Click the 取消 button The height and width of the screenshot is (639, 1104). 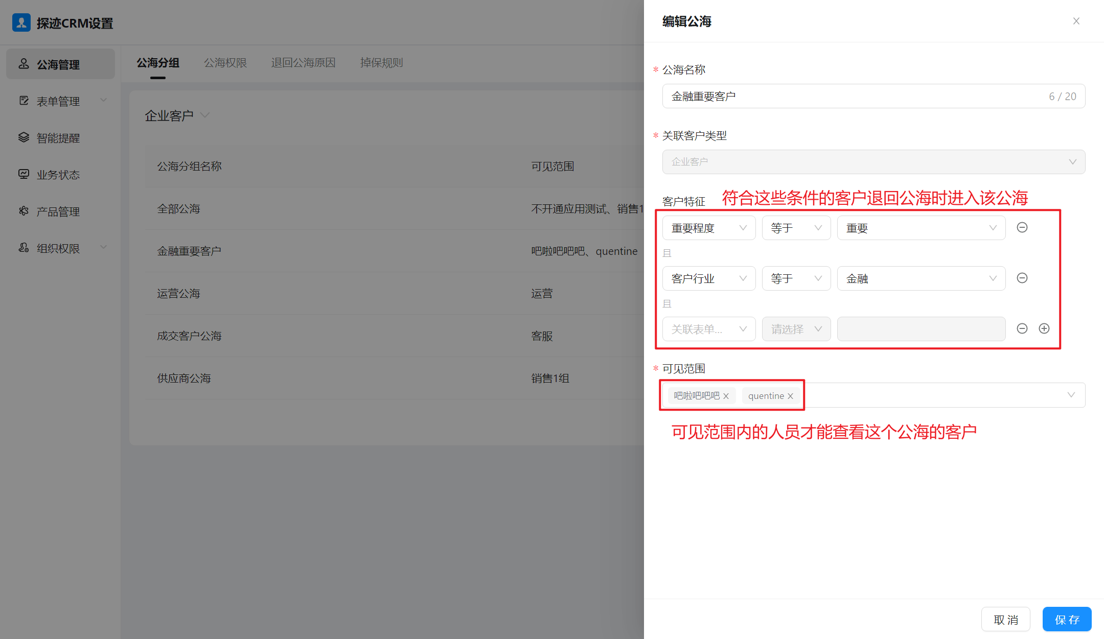click(x=1005, y=619)
